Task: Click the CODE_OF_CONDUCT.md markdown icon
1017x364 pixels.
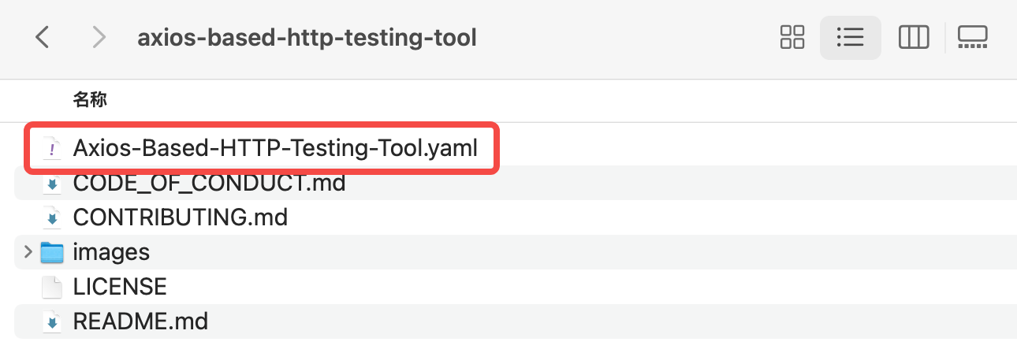Action: (x=52, y=183)
